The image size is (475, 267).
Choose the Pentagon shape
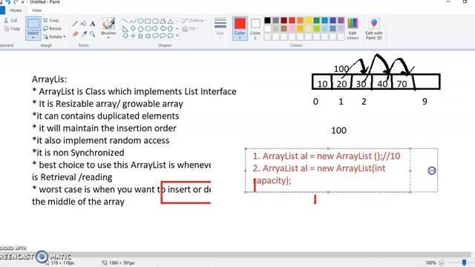click(140, 29)
